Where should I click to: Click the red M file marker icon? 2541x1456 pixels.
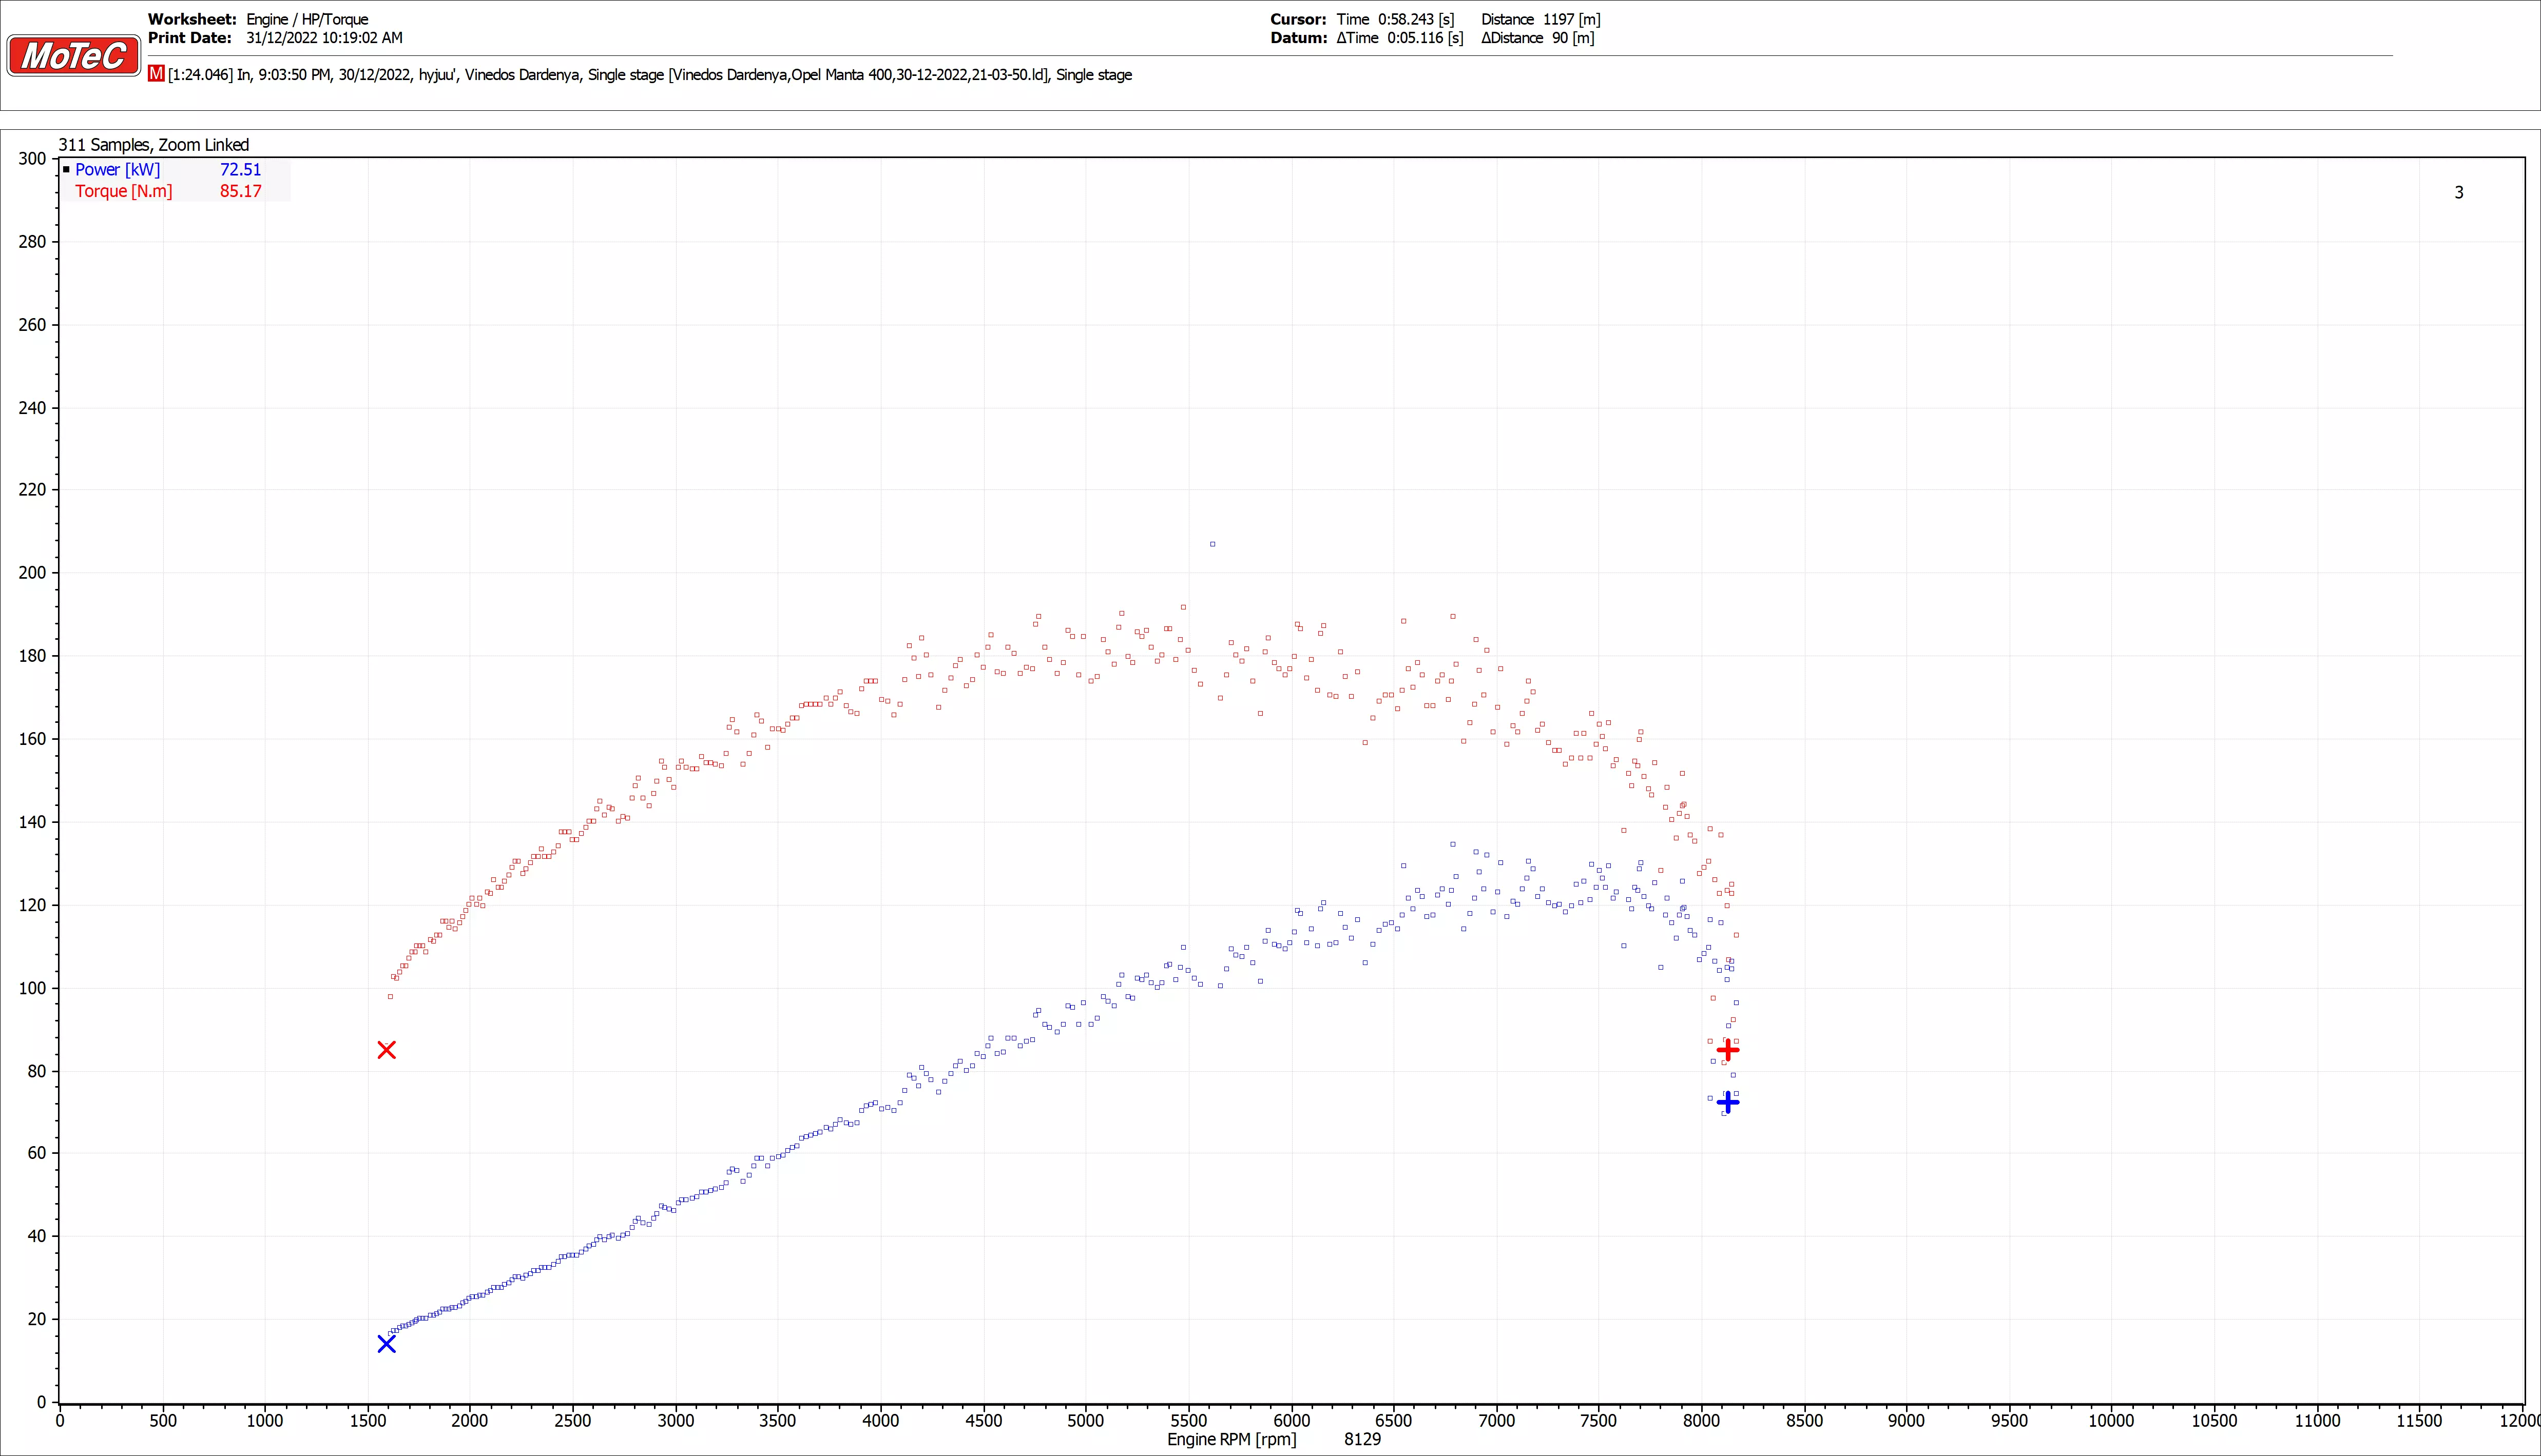pos(156,74)
